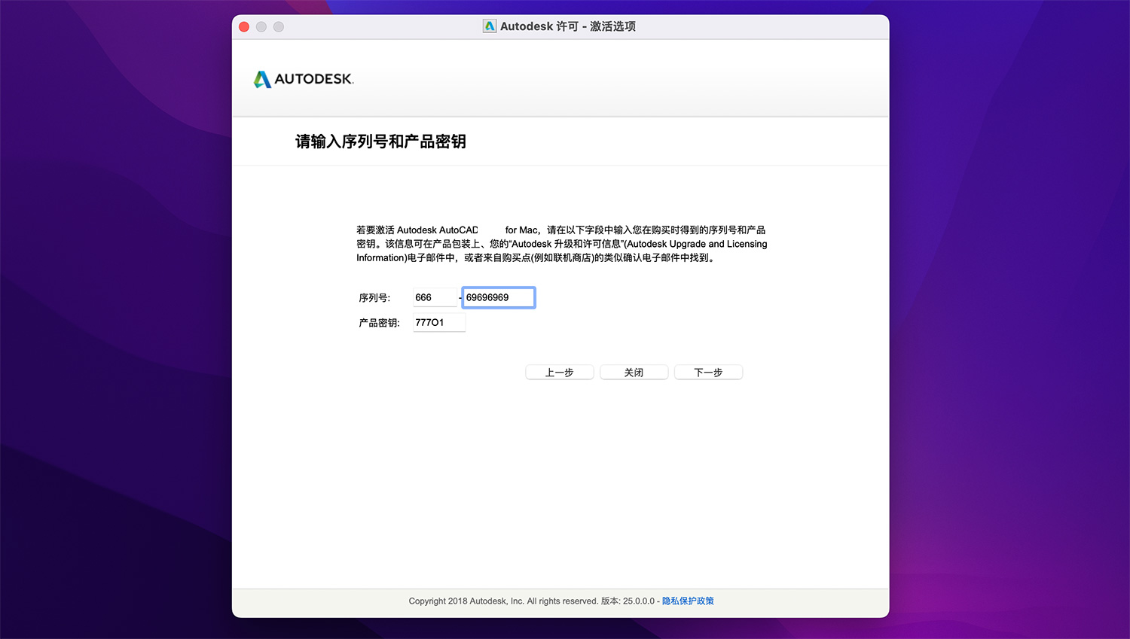1130x639 pixels.
Task: Click the grayed-out minimize window button
Action: click(x=261, y=27)
